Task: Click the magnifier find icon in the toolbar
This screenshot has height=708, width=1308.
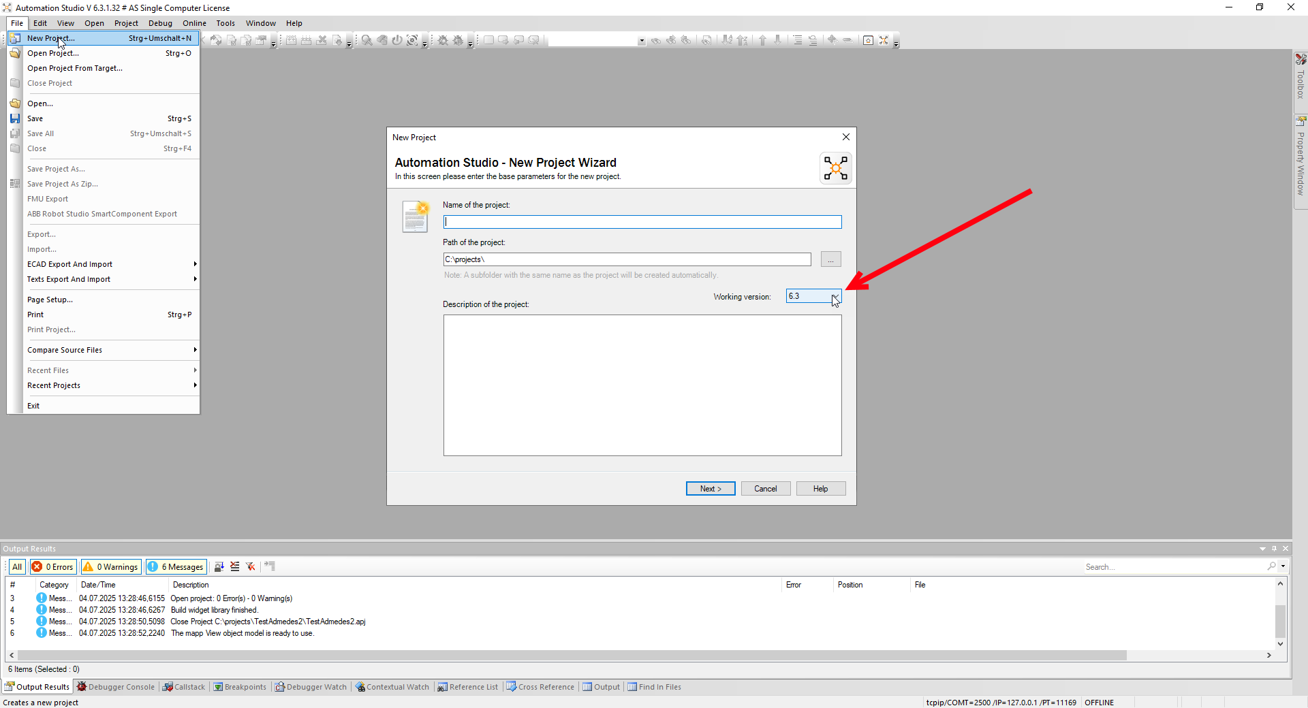Action: 367,40
